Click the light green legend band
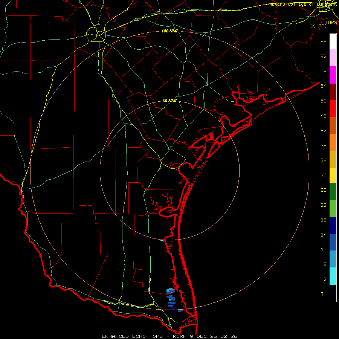Viewport: 339px width, 339px height. (333, 209)
